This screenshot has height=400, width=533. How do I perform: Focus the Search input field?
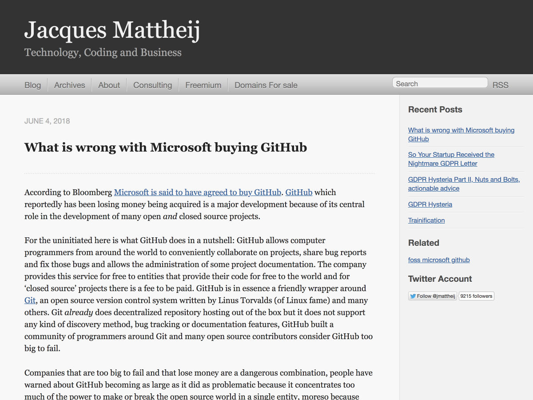(x=440, y=83)
